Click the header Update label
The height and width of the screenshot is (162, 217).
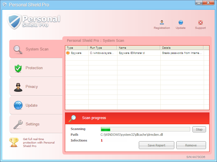pos(181,28)
